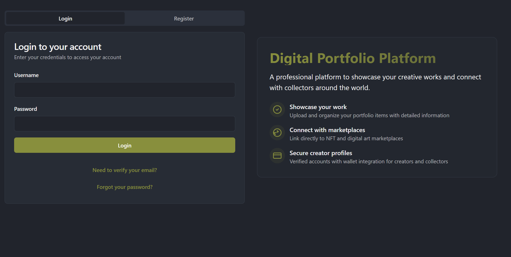
Task: Click the marketplace clock-arrow icon
Action: pyautogui.click(x=277, y=133)
